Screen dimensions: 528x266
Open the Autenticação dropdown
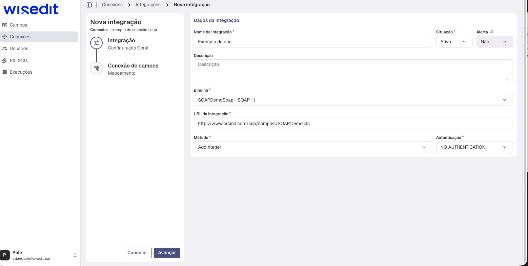click(474, 147)
